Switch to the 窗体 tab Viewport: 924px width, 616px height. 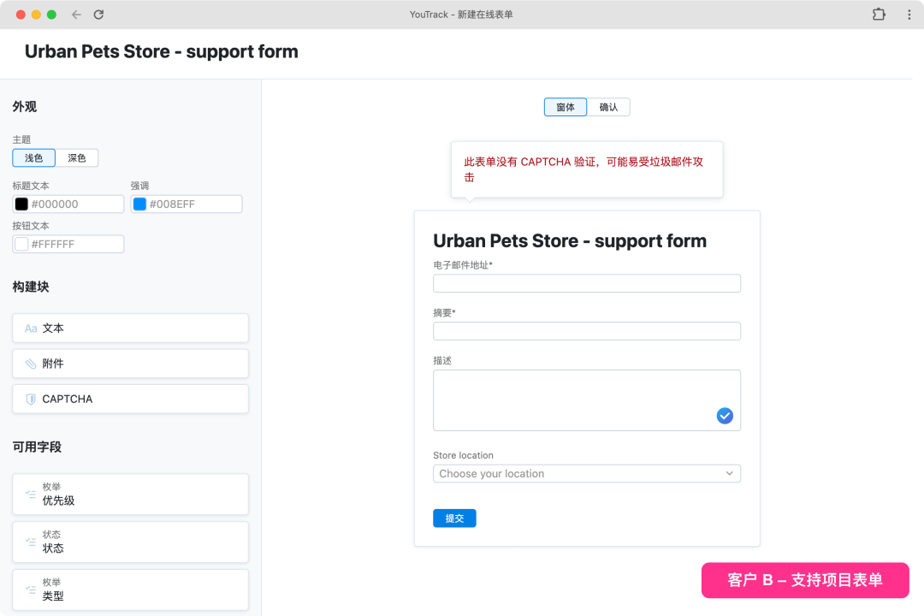point(566,107)
